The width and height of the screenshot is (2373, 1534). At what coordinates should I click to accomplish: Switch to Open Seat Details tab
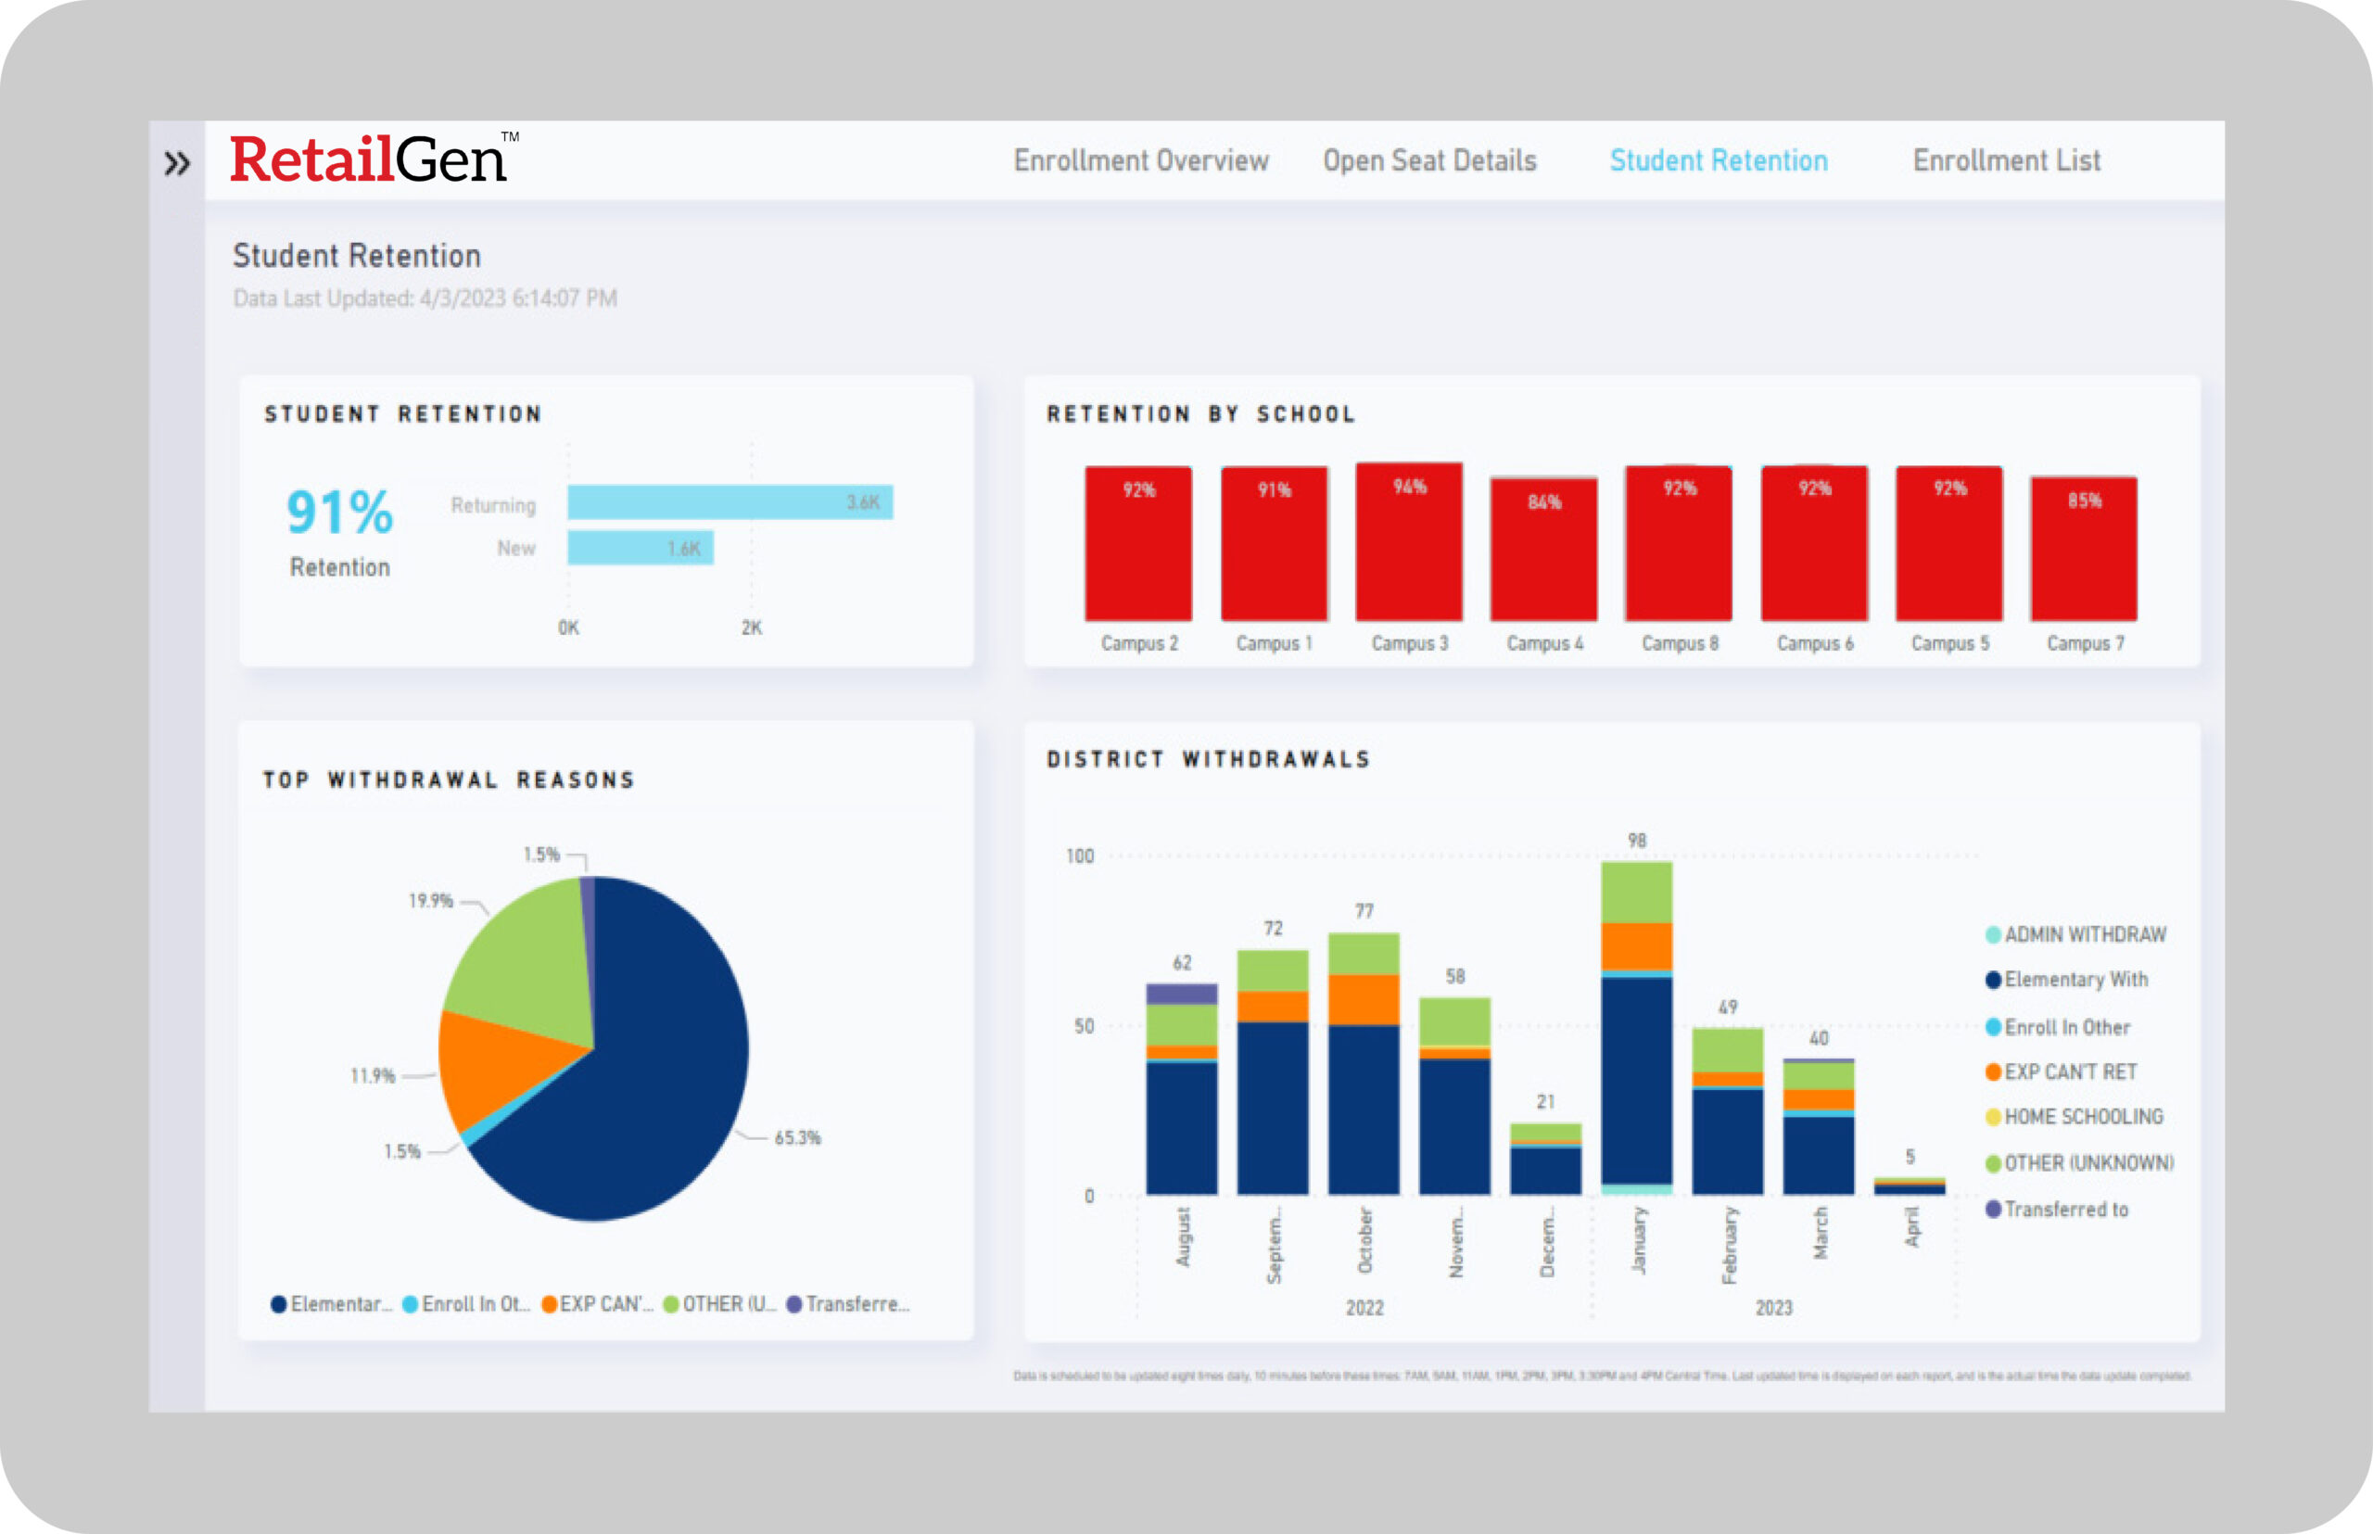pyautogui.click(x=1428, y=160)
